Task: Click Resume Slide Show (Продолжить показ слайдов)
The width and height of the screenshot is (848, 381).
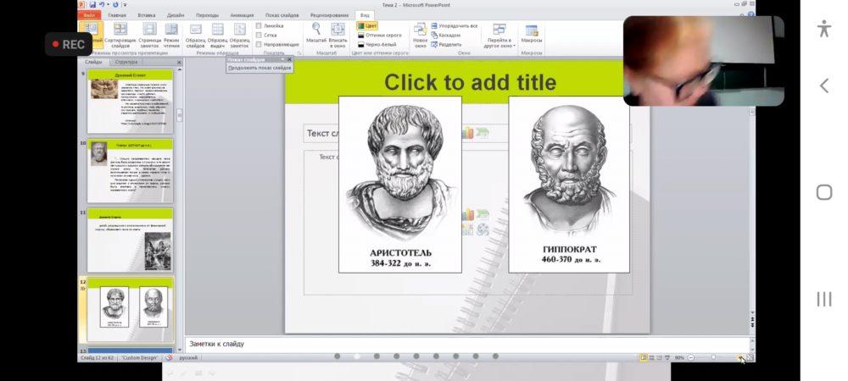Action: pos(259,68)
